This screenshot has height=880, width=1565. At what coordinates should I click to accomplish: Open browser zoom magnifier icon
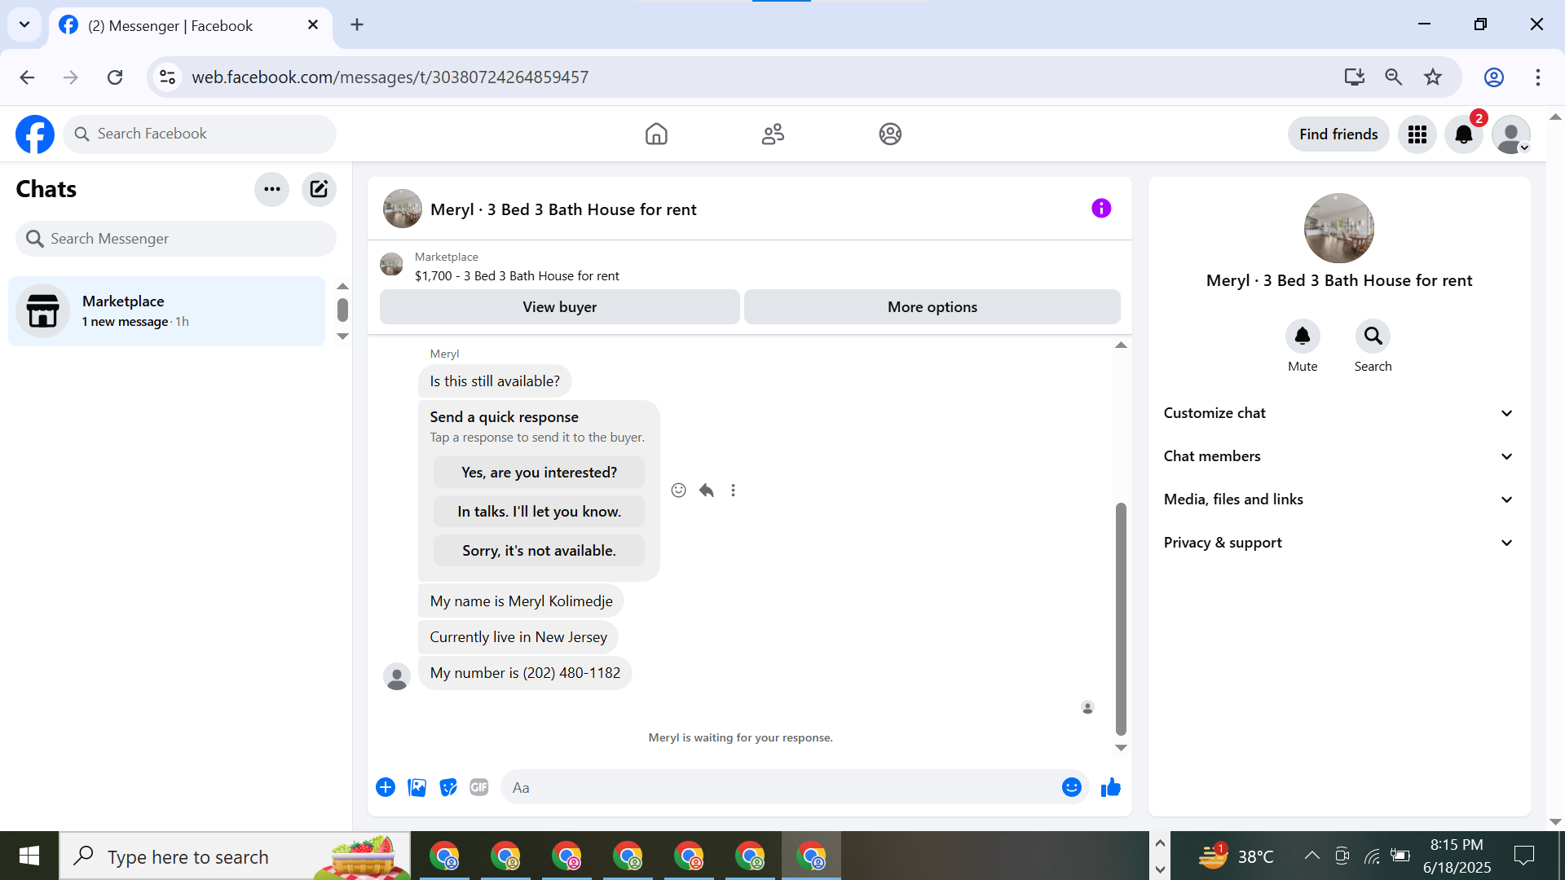click(1394, 77)
